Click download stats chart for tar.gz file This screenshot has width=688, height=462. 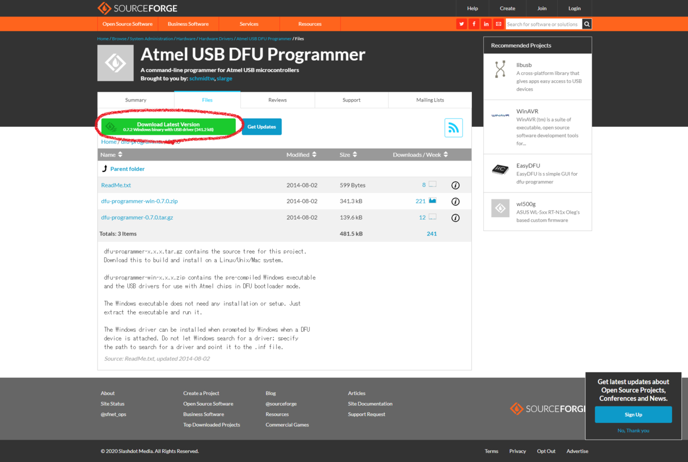coord(432,217)
